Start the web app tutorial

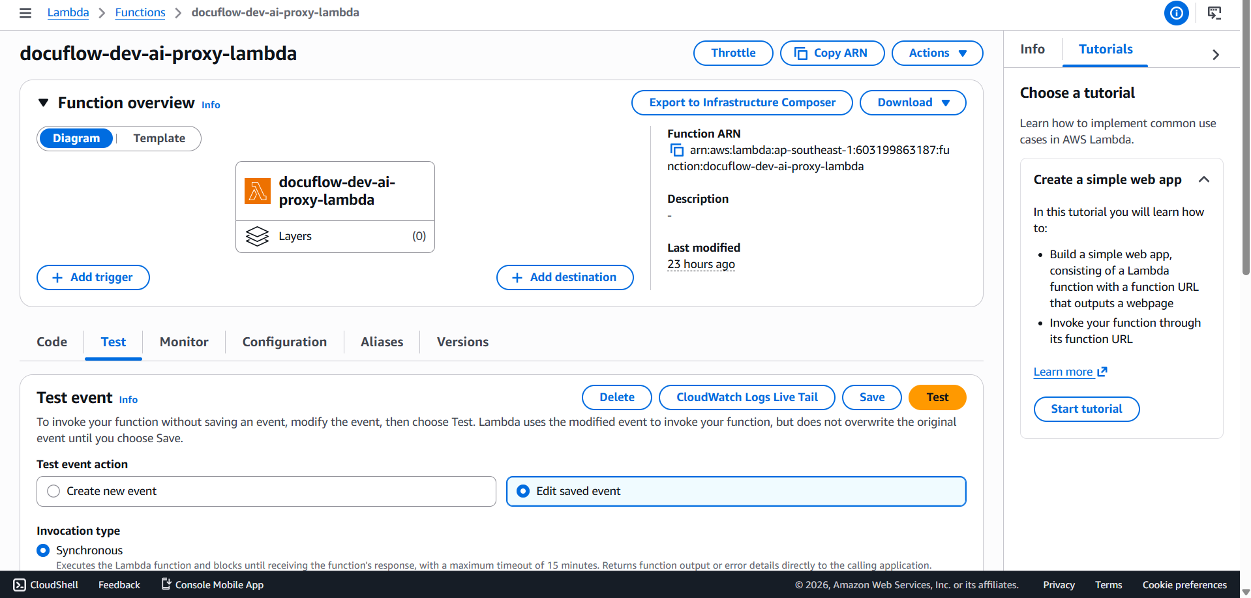pos(1087,410)
